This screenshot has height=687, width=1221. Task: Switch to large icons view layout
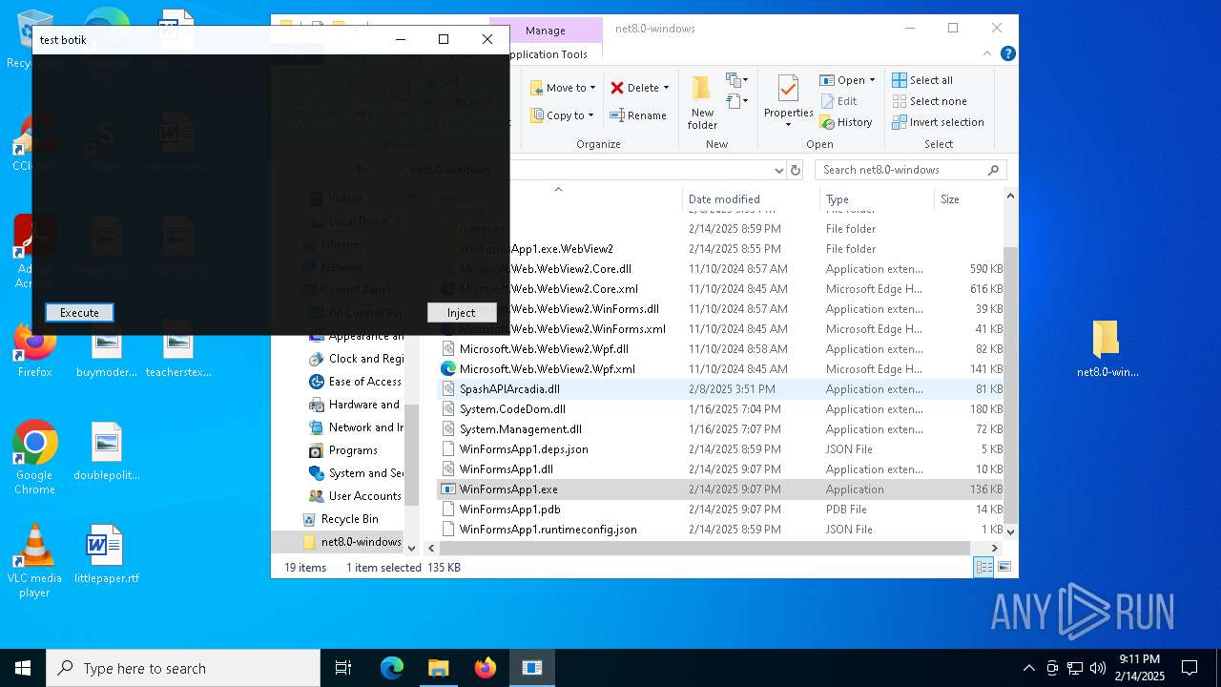click(x=1004, y=567)
